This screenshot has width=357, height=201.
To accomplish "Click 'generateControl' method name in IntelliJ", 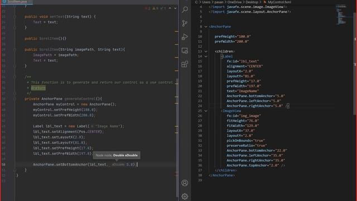I will coord(80,99).
